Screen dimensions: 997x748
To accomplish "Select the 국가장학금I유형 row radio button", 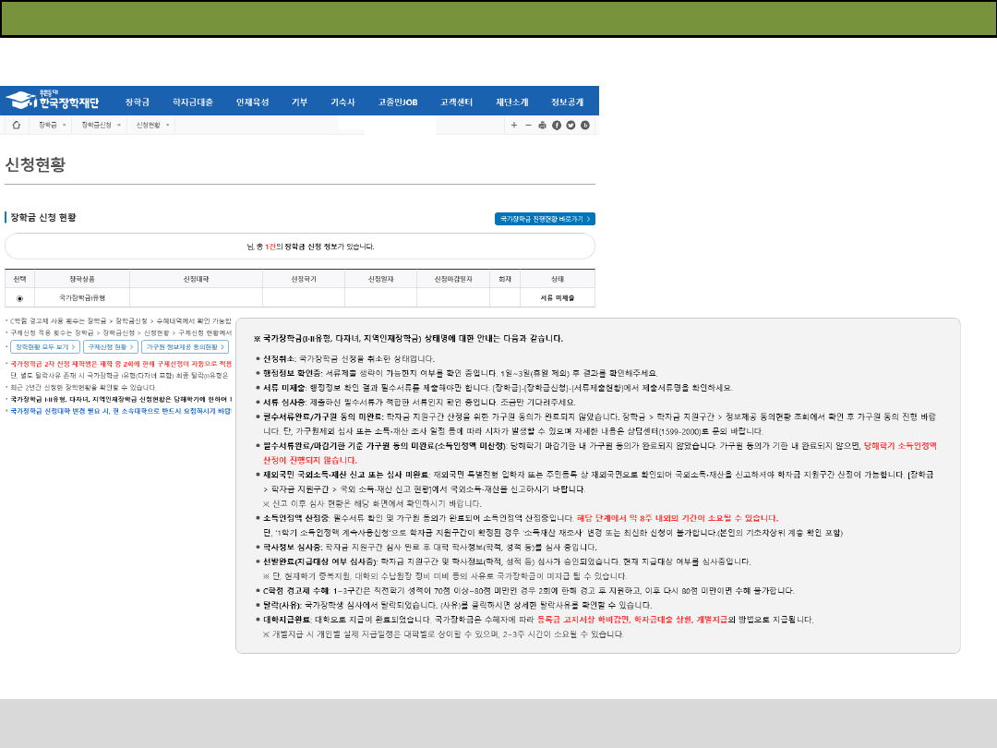I will click(x=19, y=298).
